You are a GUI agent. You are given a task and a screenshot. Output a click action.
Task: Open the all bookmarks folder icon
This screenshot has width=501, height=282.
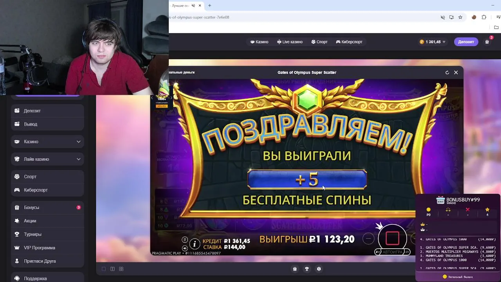[496, 27]
